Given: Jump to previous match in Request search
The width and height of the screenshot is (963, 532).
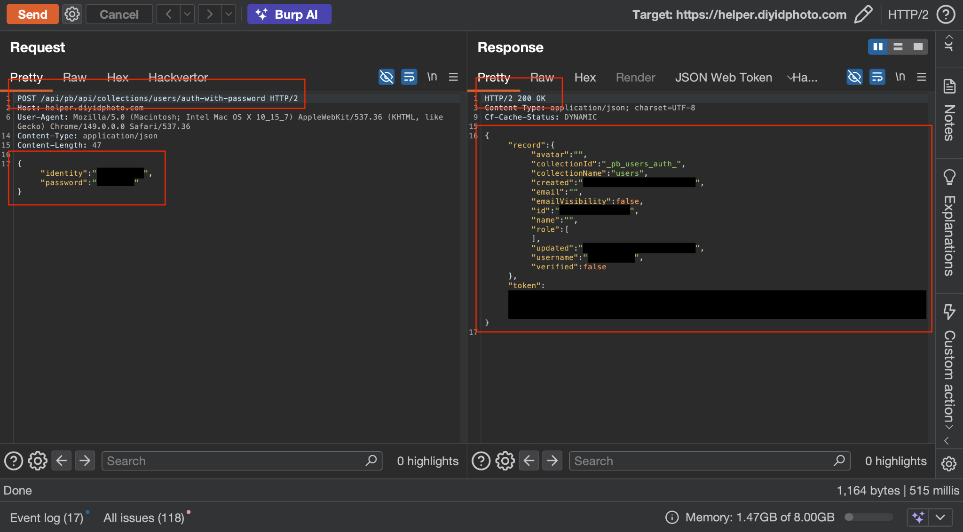Looking at the screenshot, I should 62,461.
